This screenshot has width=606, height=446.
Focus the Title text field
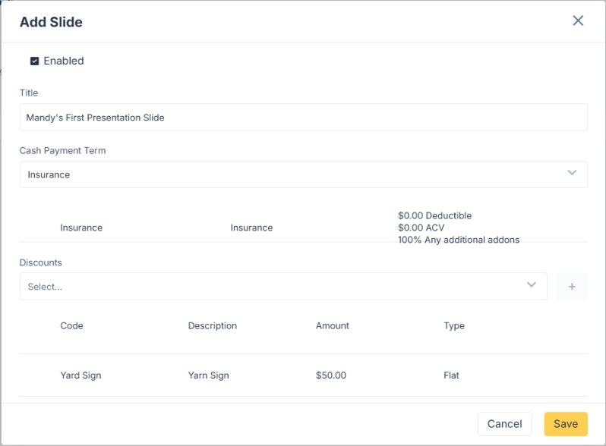pos(303,118)
